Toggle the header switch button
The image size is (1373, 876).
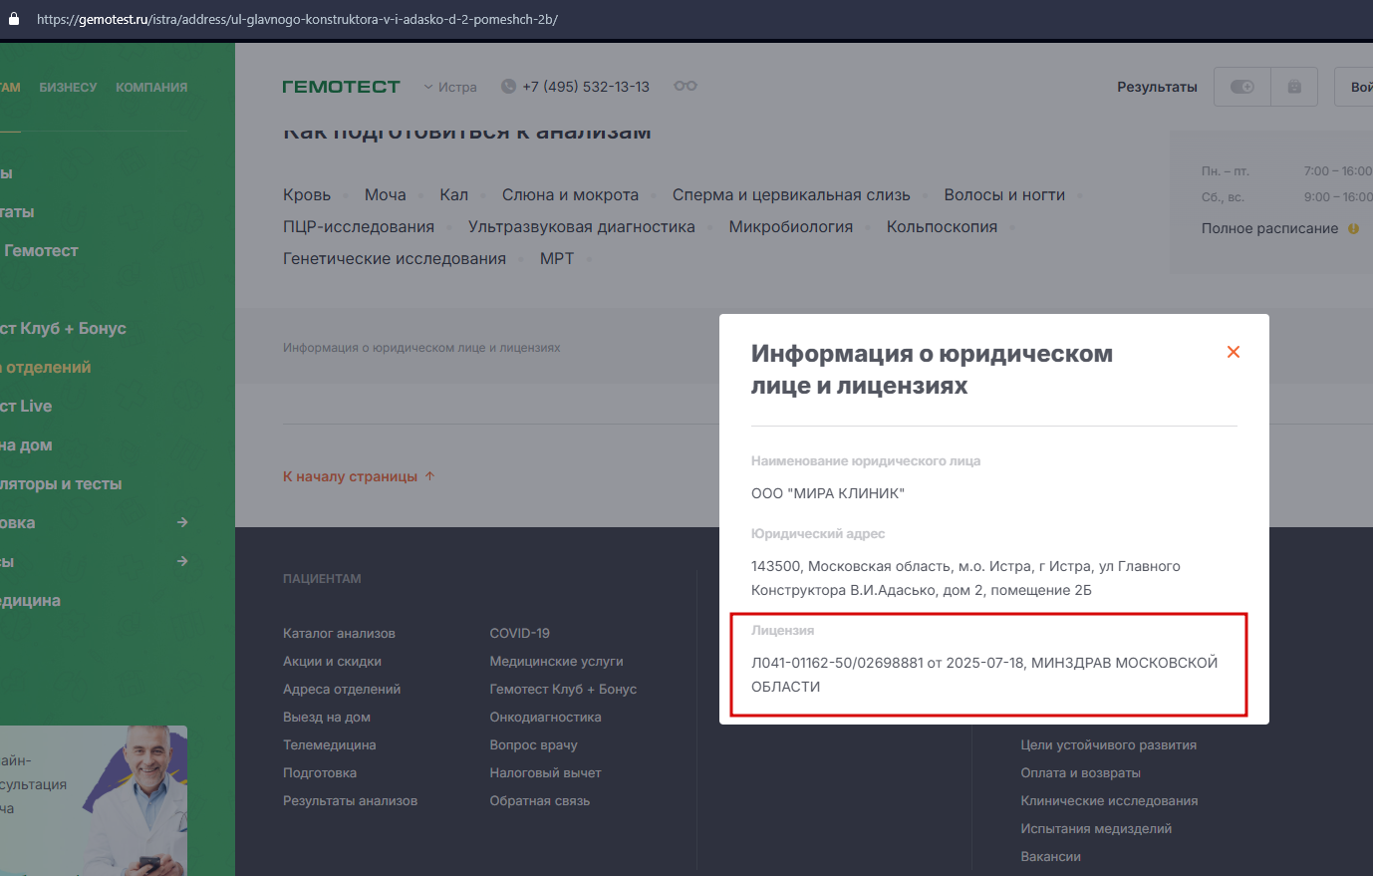point(1242,87)
